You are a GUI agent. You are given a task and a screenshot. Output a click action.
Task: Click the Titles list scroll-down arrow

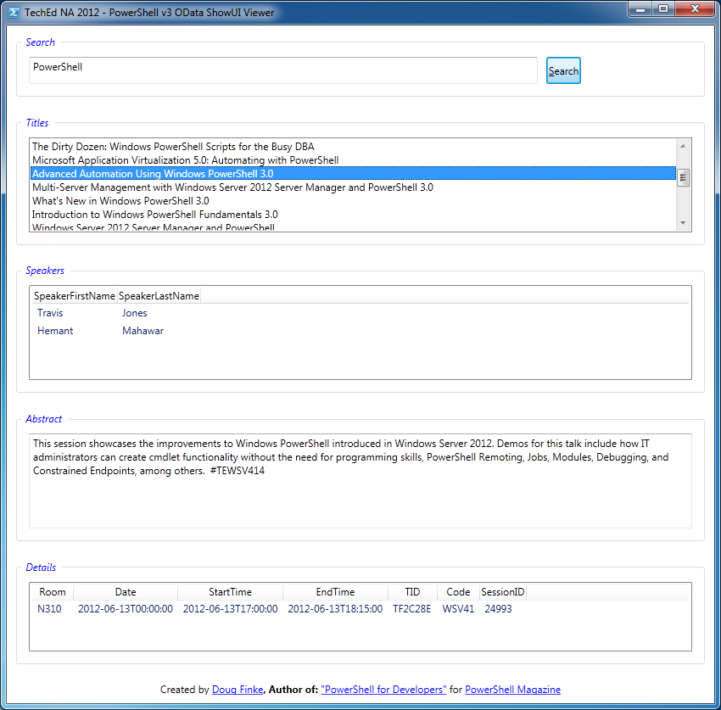(x=684, y=222)
